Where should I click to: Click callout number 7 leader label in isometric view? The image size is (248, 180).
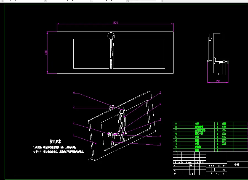point(160,119)
